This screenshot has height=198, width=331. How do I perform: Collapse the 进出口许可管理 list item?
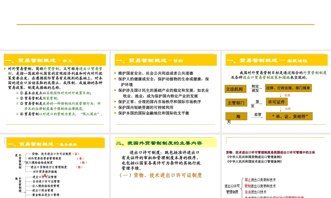(x=45, y=177)
